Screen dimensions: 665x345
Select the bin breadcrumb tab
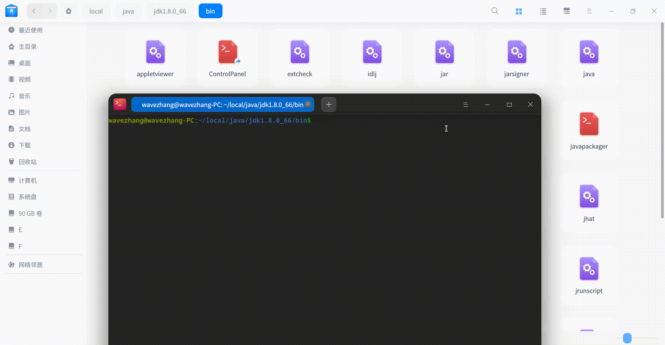(x=210, y=11)
